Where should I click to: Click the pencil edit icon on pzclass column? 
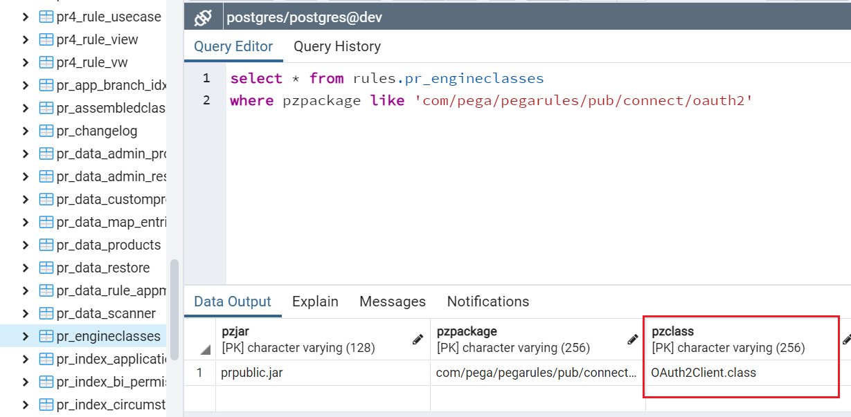click(847, 339)
